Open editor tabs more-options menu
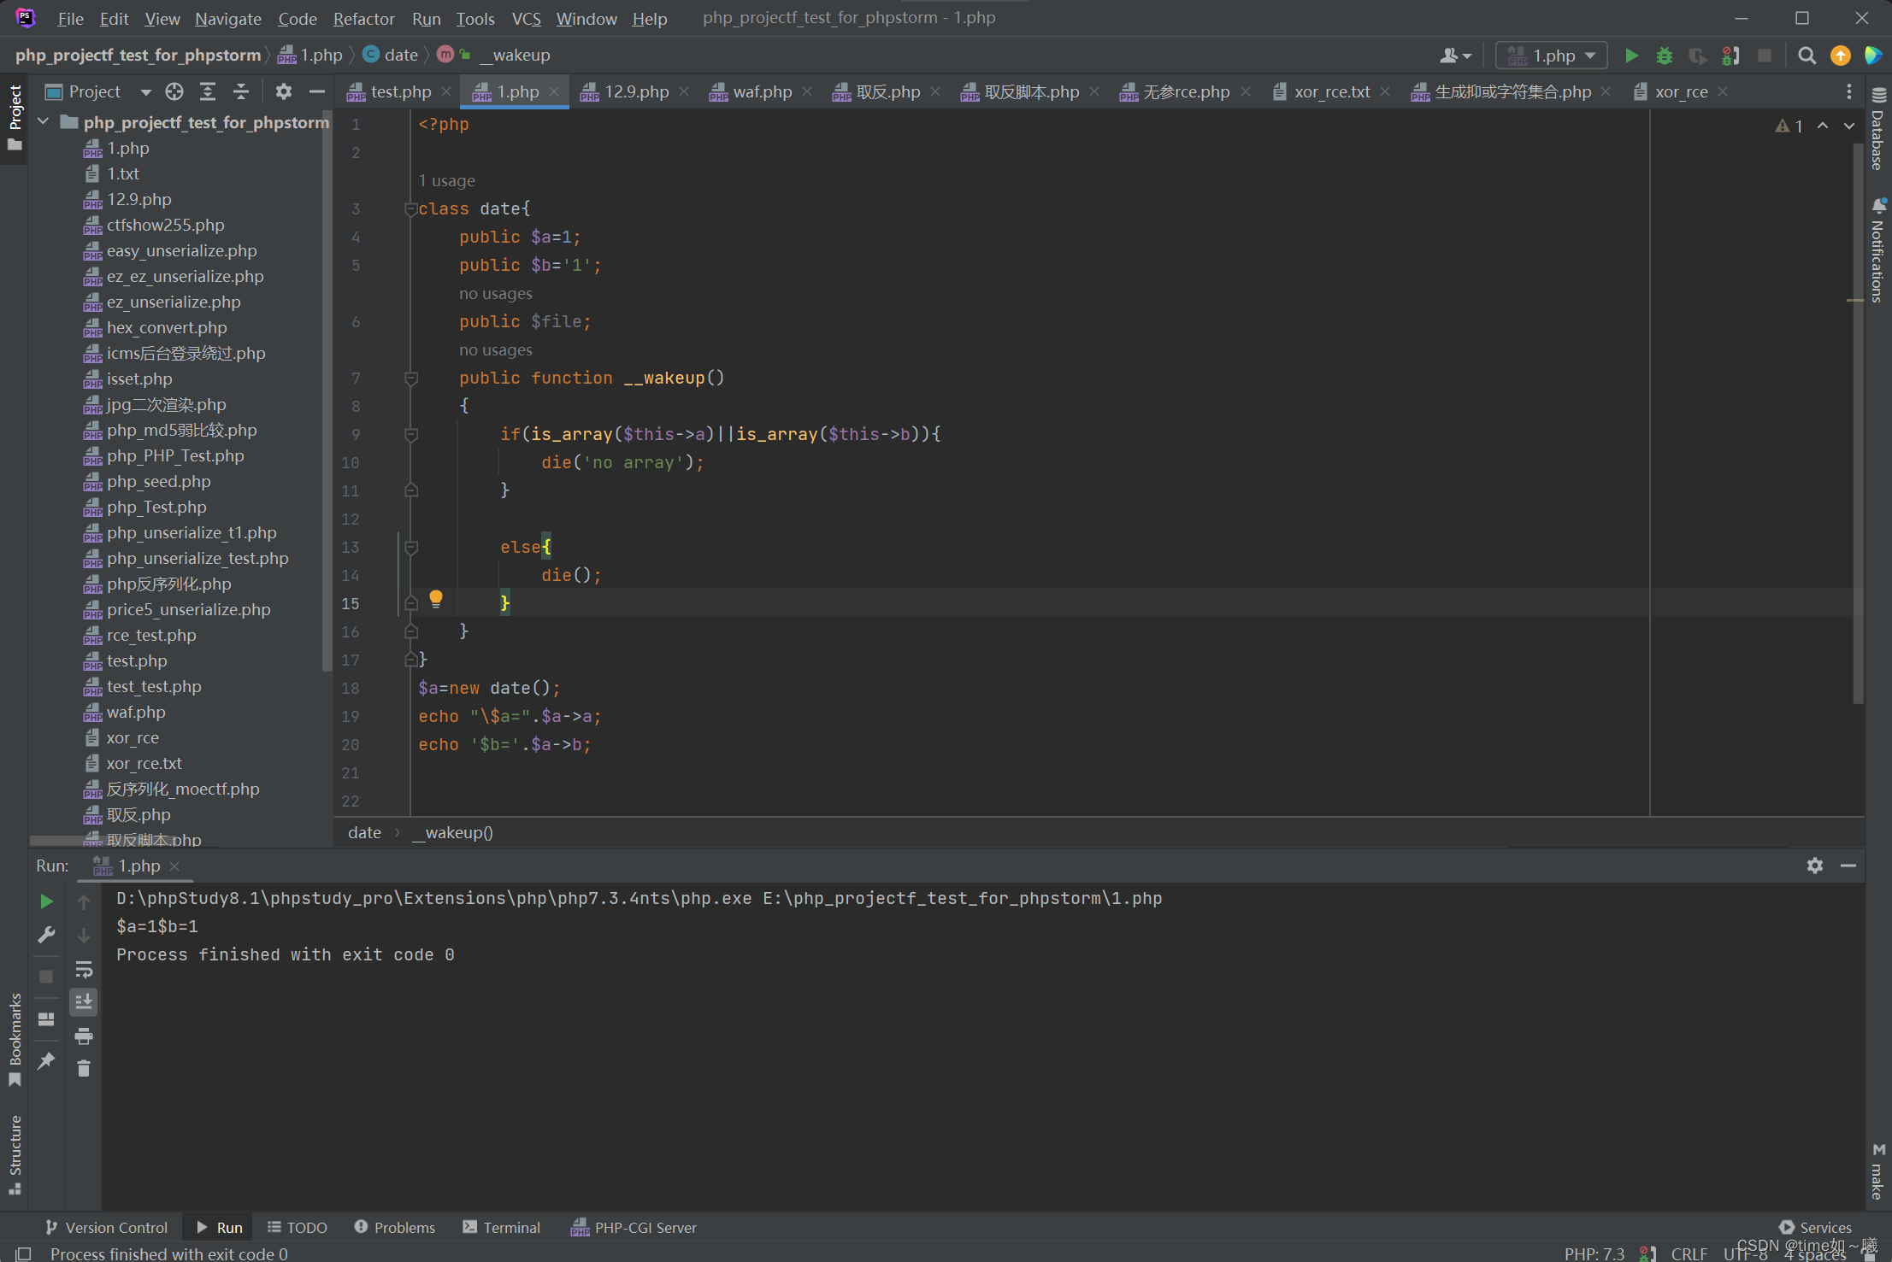Viewport: 1892px width, 1262px height. [x=1848, y=91]
